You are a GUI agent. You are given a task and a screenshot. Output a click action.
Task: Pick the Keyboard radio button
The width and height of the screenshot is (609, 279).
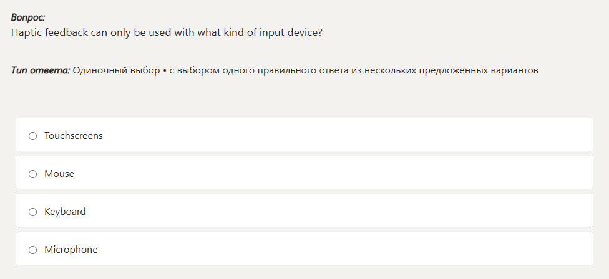tap(33, 212)
